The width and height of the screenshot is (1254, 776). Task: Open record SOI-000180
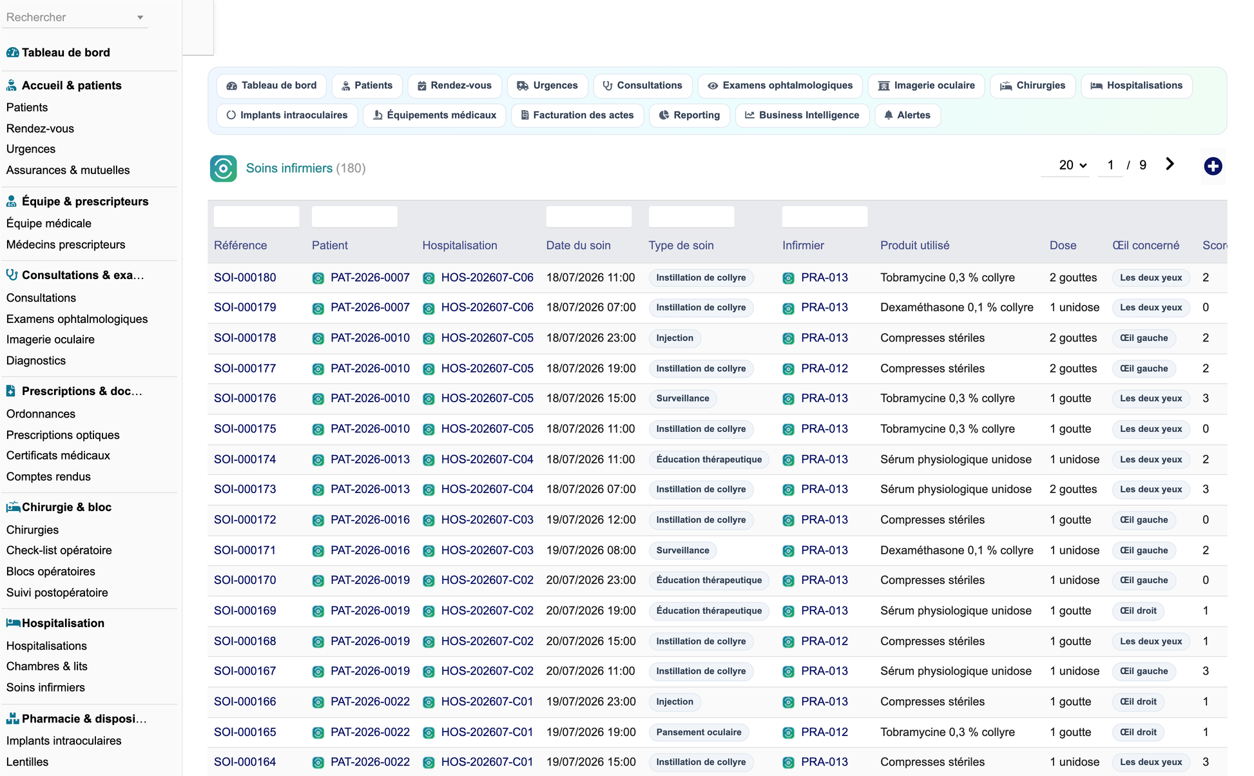point(245,278)
